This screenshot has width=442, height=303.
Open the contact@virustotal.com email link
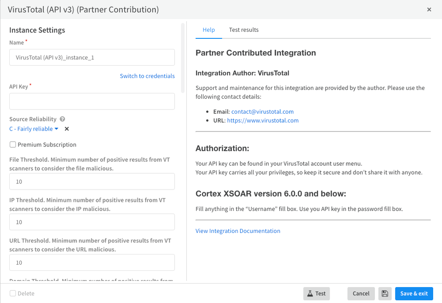(262, 112)
